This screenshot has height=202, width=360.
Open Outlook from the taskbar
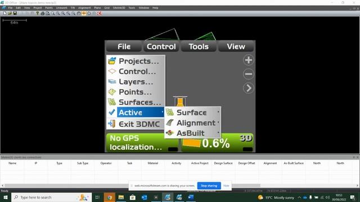pos(145,197)
